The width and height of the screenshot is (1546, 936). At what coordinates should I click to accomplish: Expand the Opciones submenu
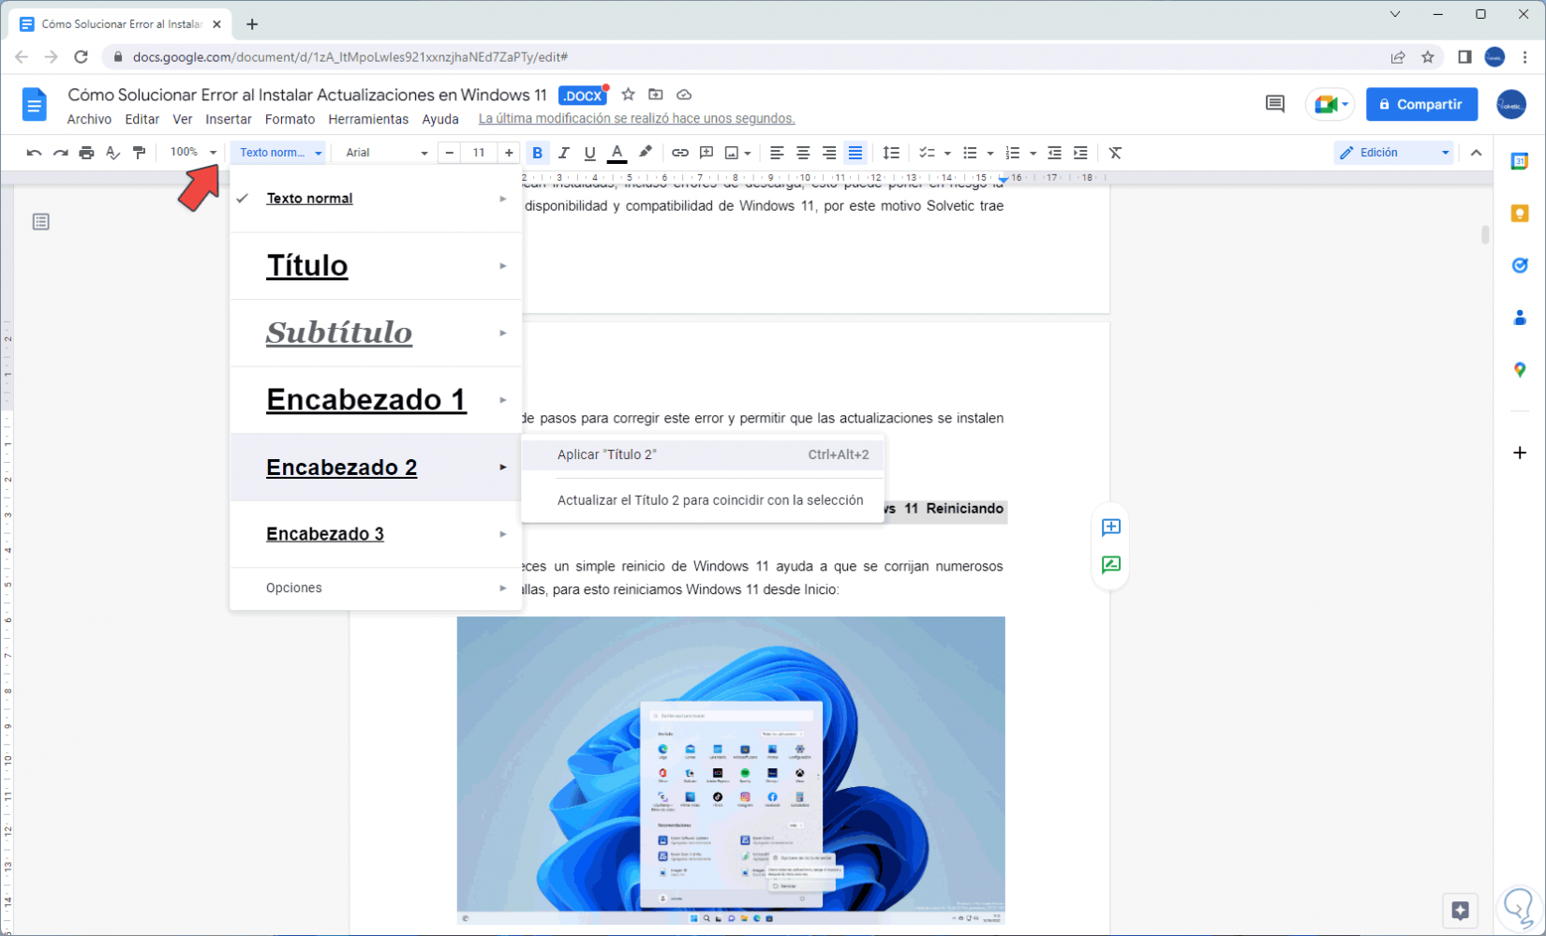[x=376, y=588]
